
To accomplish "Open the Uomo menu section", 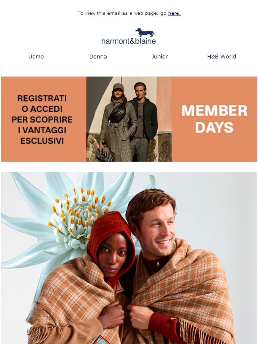I will pyautogui.click(x=36, y=57).
